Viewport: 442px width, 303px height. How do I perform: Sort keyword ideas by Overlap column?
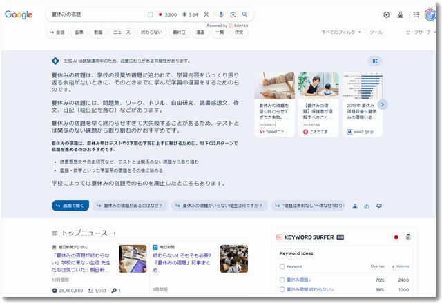coord(377,266)
